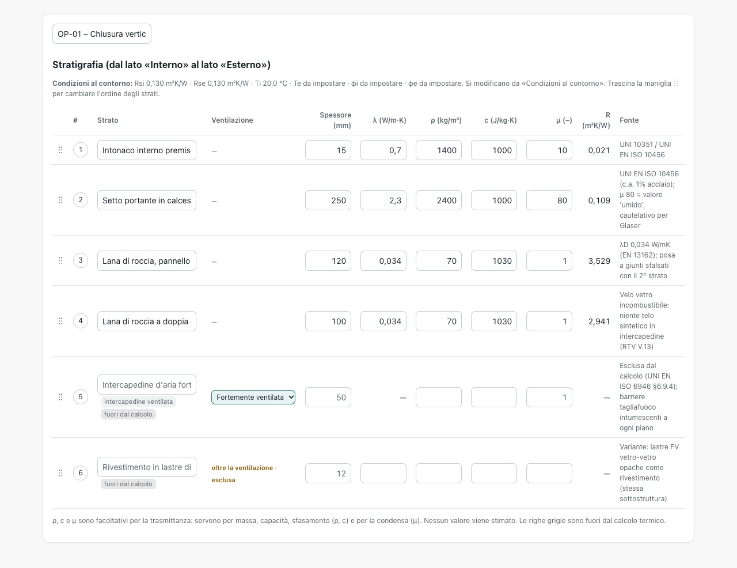Click empty mu field in row 6

point(549,474)
